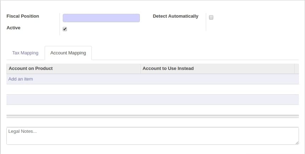Focus the Legal Notes text area

point(152,136)
